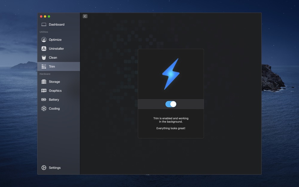The width and height of the screenshot is (299, 187).
Task: Go back using the chevron button
Action: pos(85,16)
